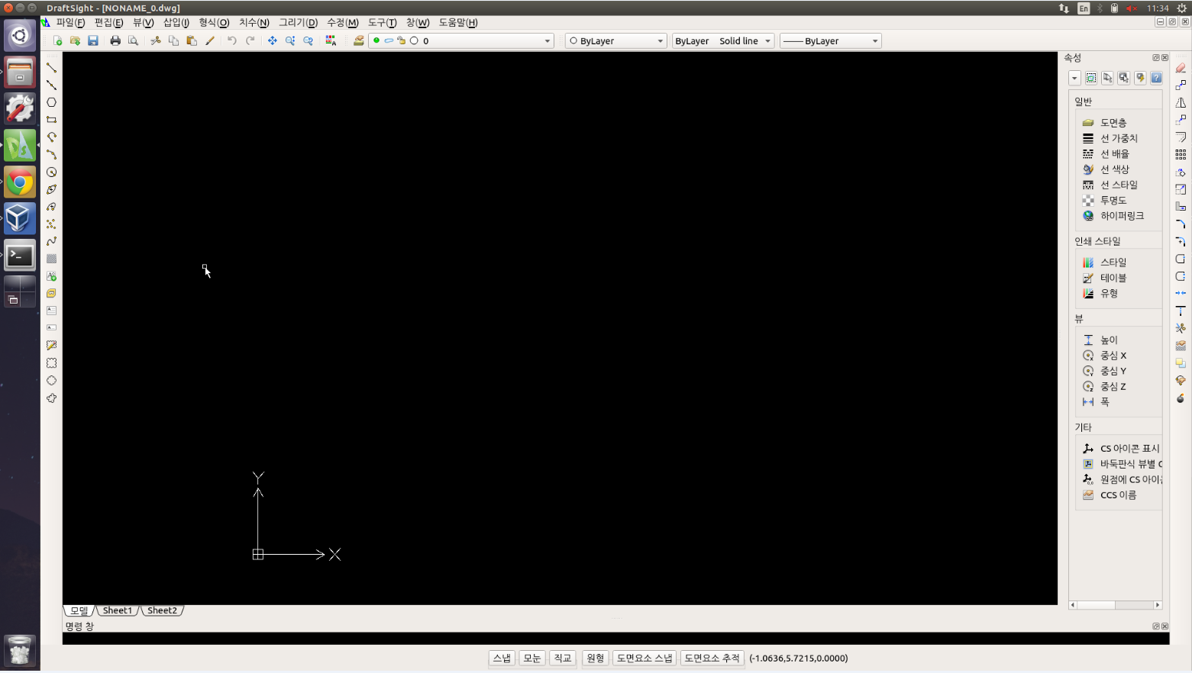Open the Terminal from the Ubuntu launcher
Image resolution: width=1192 pixels, height=673 pixels.
point(20,256)
